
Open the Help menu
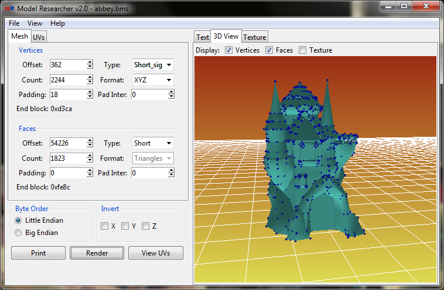(x=57, y=23)
